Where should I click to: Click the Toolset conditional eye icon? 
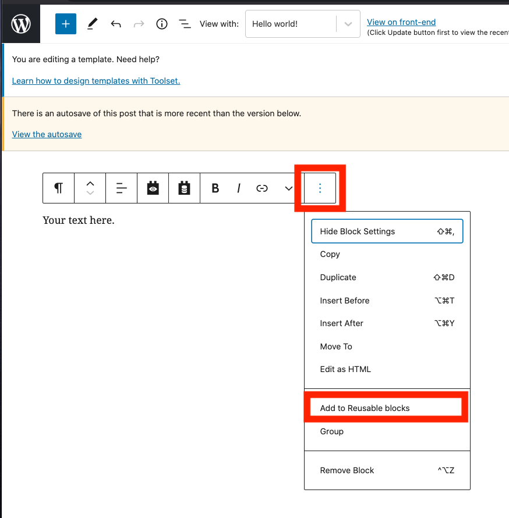[153, 188]
